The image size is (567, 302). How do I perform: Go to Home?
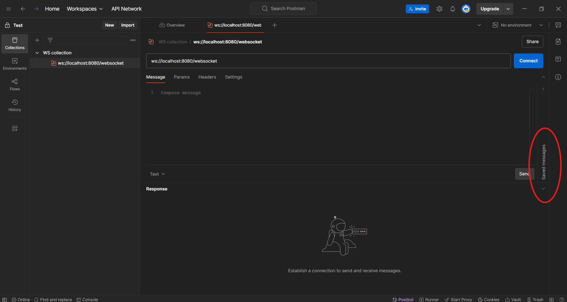point(52,9)
